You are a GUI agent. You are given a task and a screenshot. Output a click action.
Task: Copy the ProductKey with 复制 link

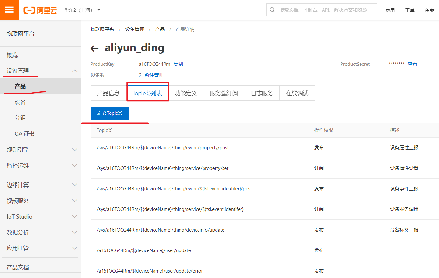pos(178,64)
